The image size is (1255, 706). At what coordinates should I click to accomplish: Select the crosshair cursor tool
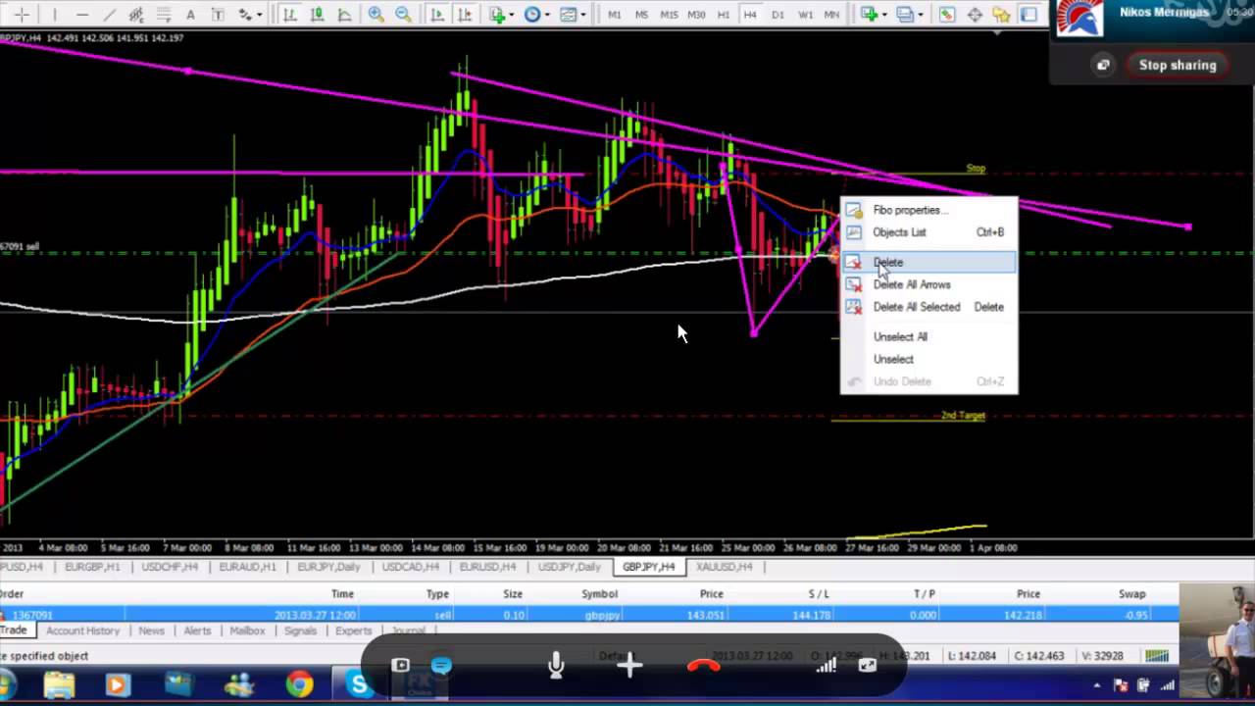(22, 15)
